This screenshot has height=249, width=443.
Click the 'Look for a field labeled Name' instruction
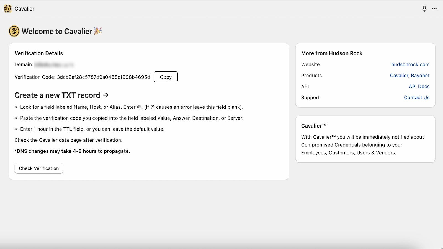click(129, 107)
